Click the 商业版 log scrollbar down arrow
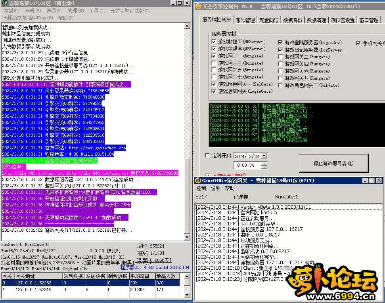The width and height of the screenshot is (385, 303). [x=187, y=237]
